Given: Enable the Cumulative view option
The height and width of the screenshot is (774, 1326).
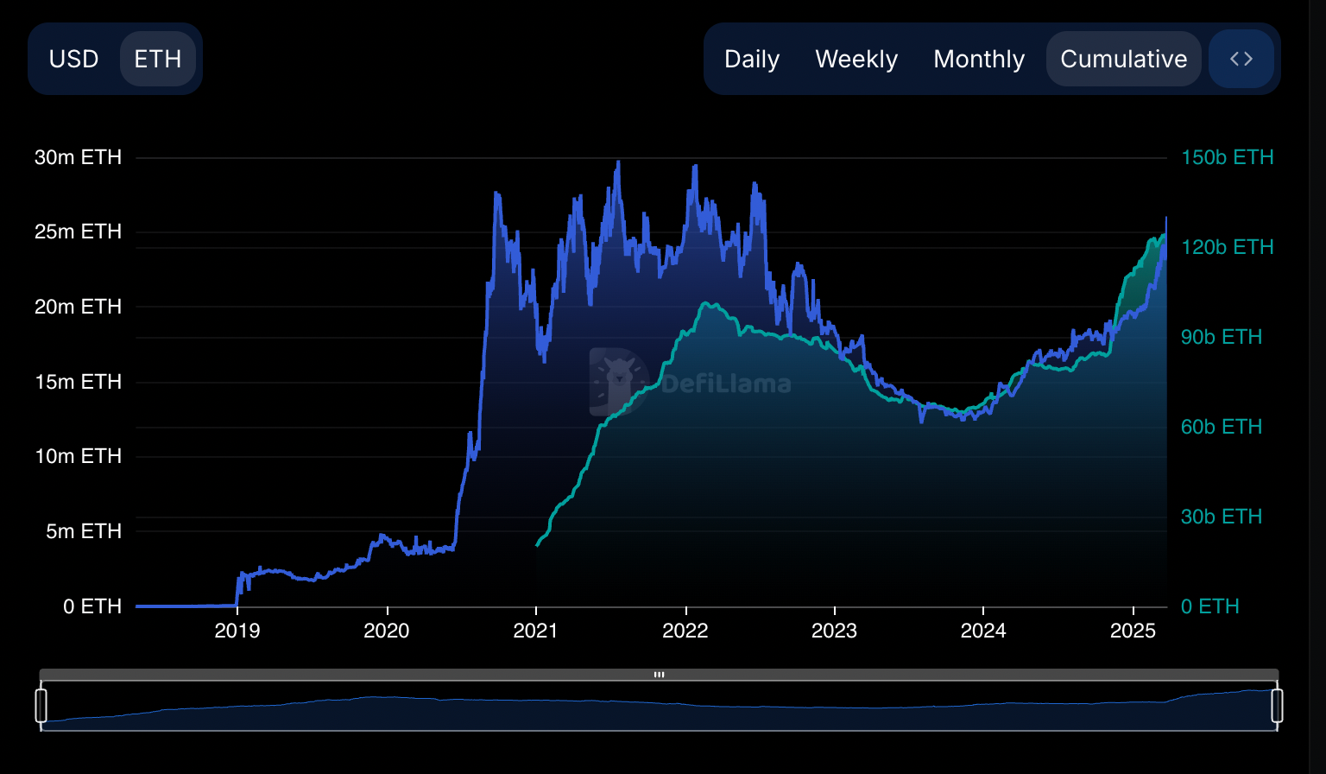Looking at the screenshot, I should pos(1123,59).
